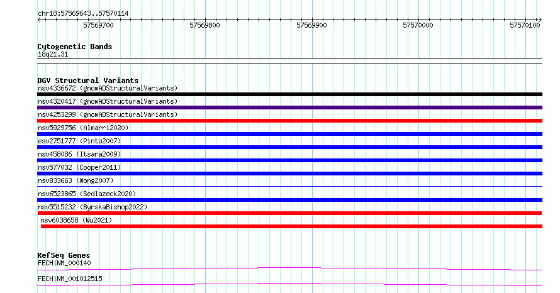The height and width of the screenshot is (293, 560).
Task: Open variant nsv6038658 (Wu2021) label
Action: [76, 220]
